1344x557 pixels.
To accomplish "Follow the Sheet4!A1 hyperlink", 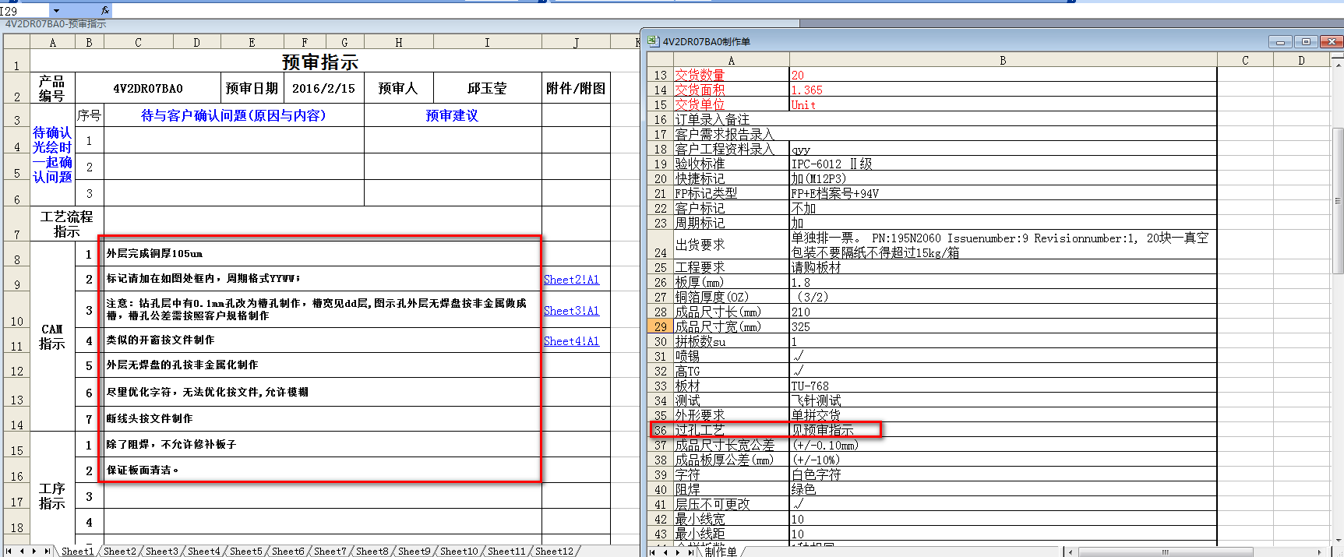I will 571,341.
